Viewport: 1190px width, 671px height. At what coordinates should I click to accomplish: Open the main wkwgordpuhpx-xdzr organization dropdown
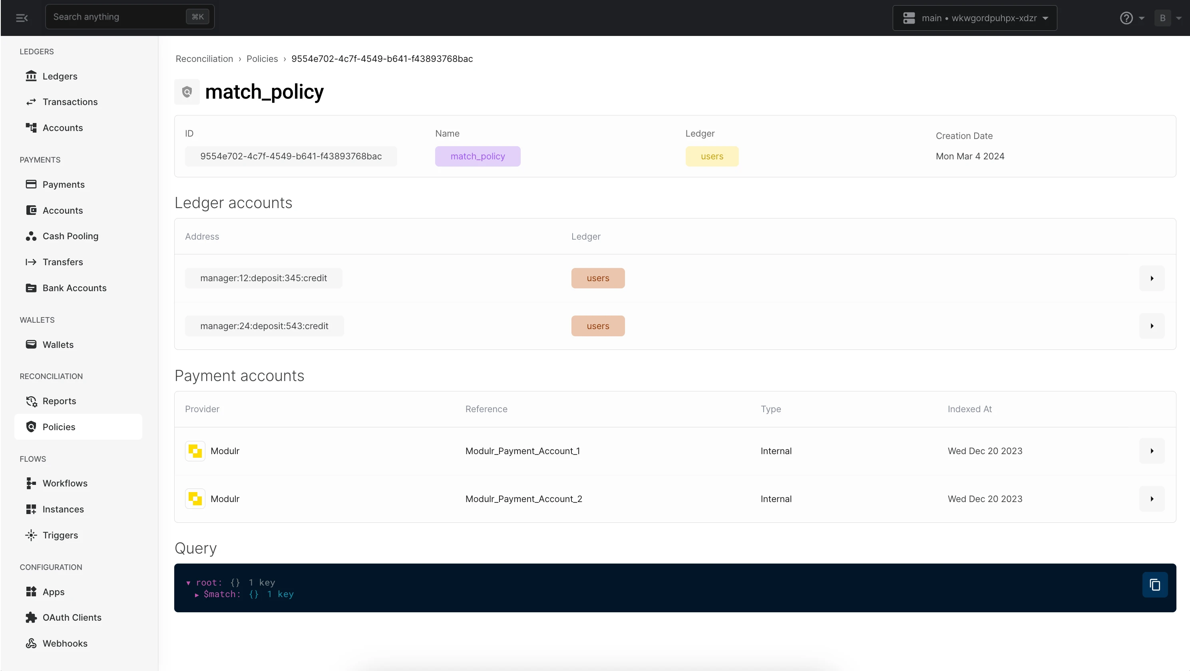click(974, 18)
